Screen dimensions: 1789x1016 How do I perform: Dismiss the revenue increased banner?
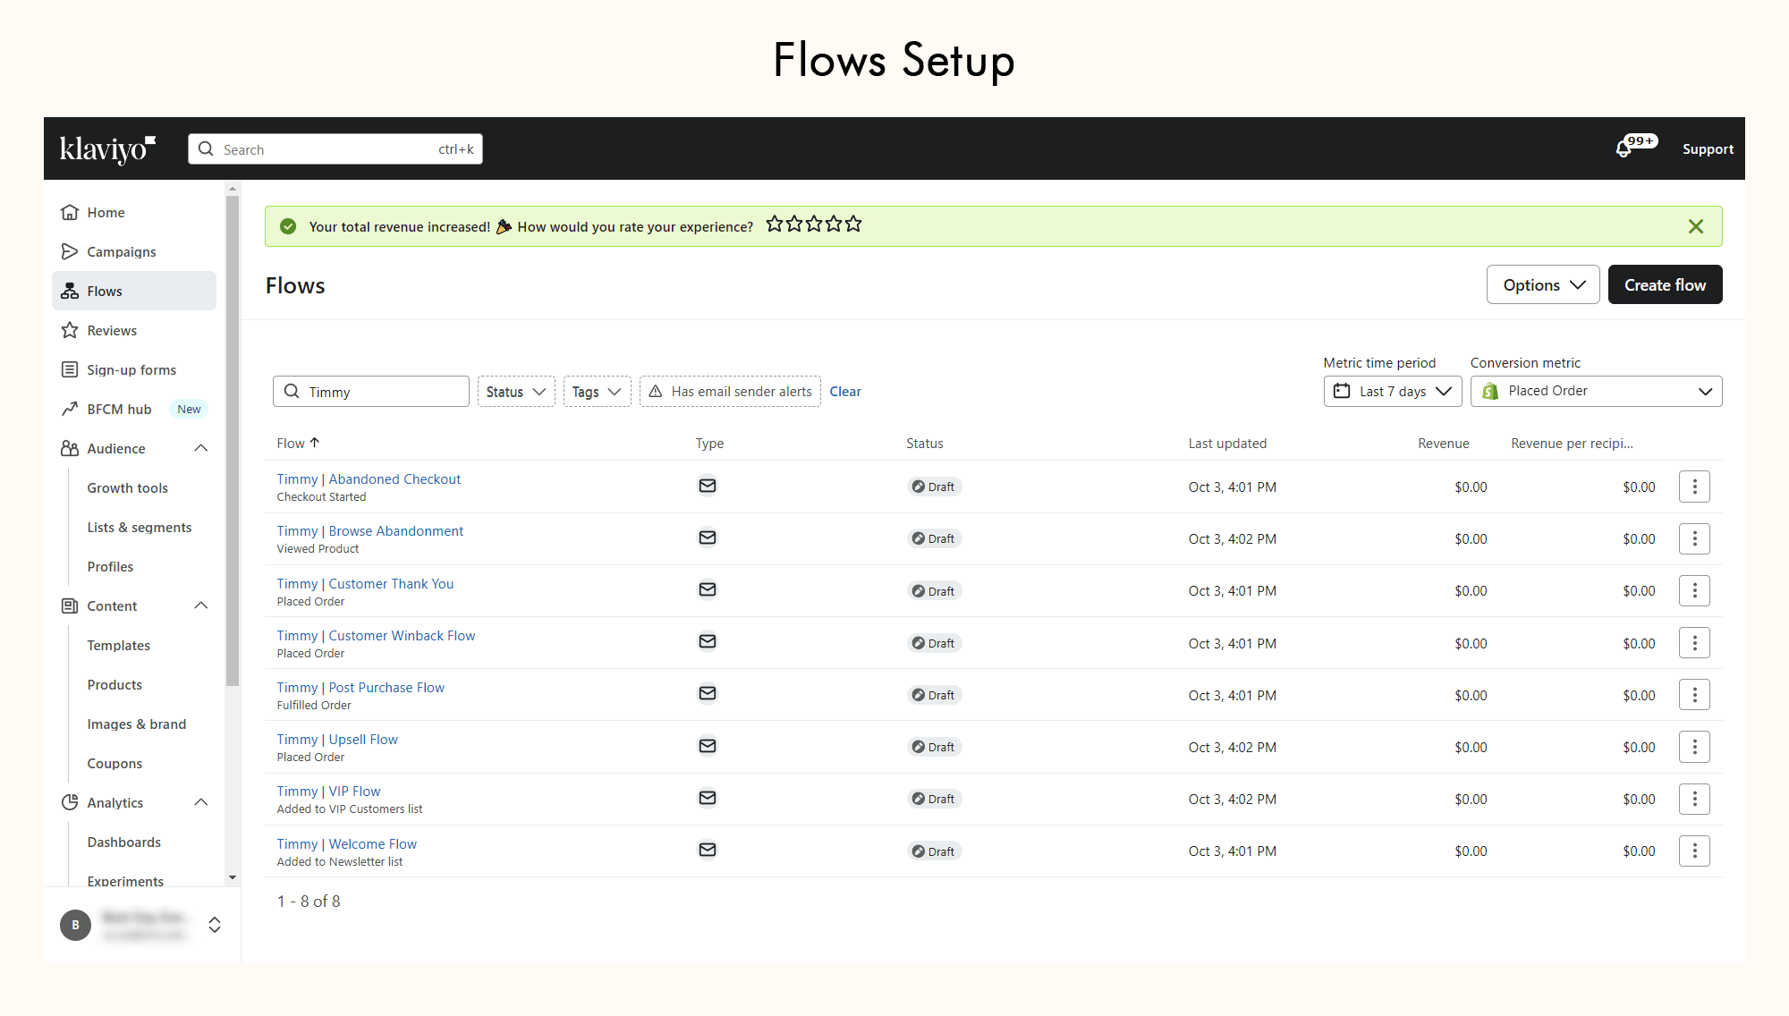point(1695,226)
